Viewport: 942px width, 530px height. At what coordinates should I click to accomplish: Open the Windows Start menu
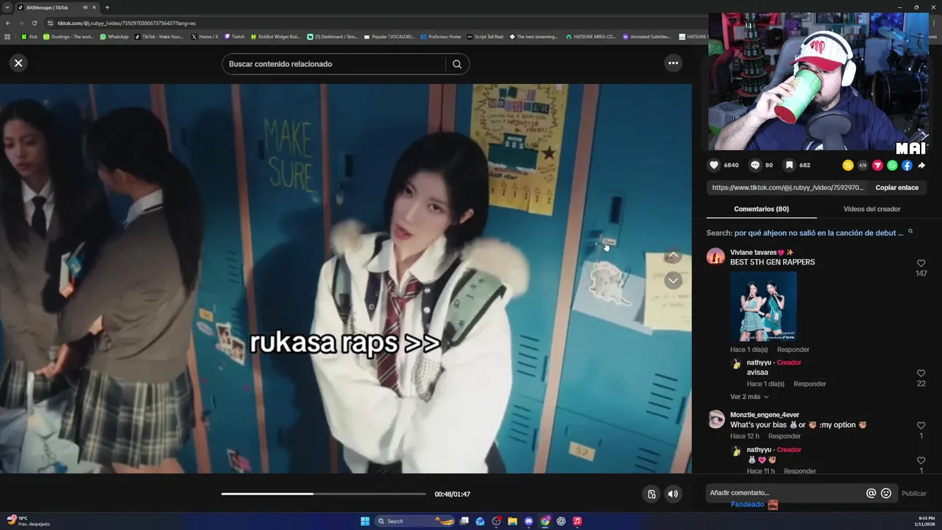click(365, 521)
